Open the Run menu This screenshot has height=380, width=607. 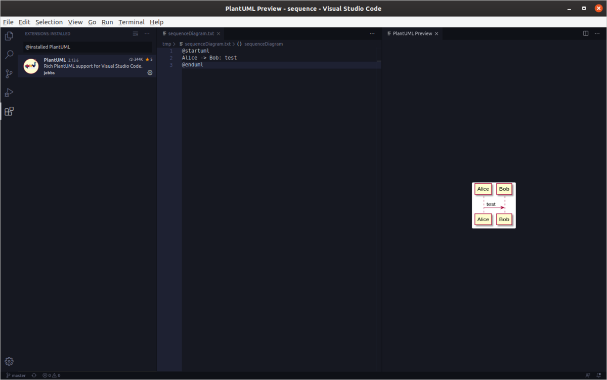point(107,22)
